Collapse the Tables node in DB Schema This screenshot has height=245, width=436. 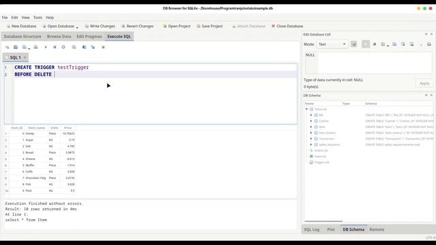[x=307, y=109]
